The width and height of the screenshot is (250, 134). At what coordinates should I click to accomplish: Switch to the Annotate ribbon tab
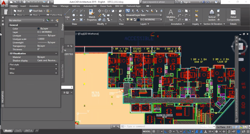34,6
